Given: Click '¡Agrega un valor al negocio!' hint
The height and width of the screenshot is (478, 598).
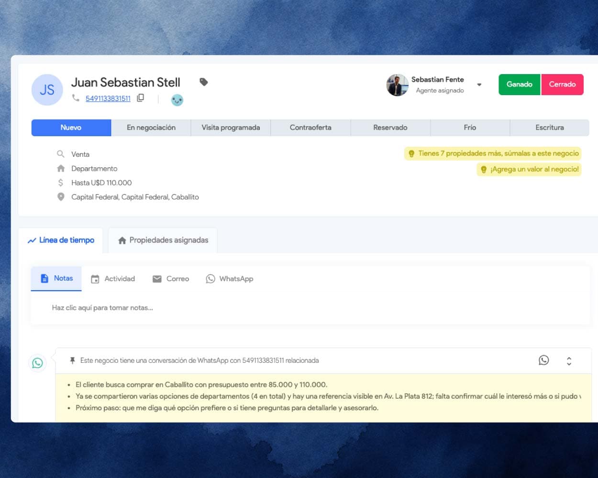Looking at the screenshot, I should (x=529, y=169).
